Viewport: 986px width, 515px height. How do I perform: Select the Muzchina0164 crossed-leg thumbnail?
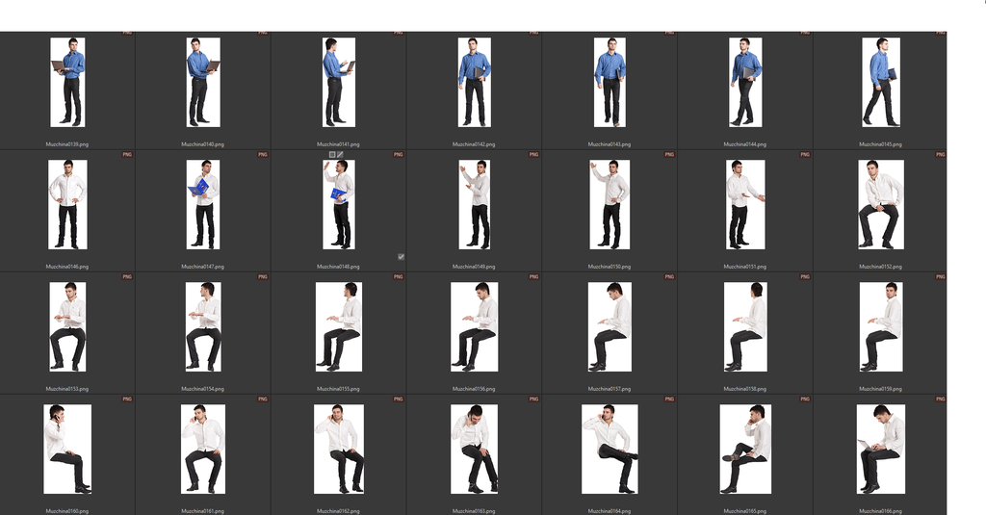[x=610, y=449]
